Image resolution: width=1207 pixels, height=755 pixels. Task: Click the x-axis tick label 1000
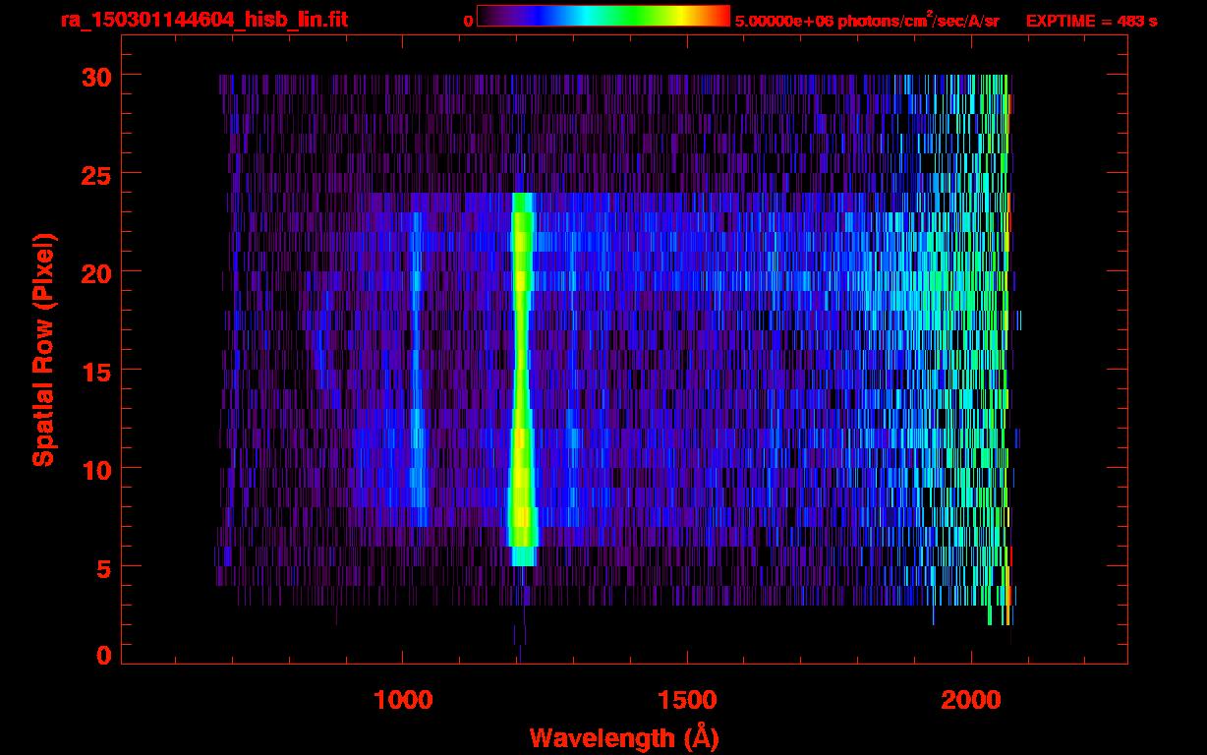403,699
